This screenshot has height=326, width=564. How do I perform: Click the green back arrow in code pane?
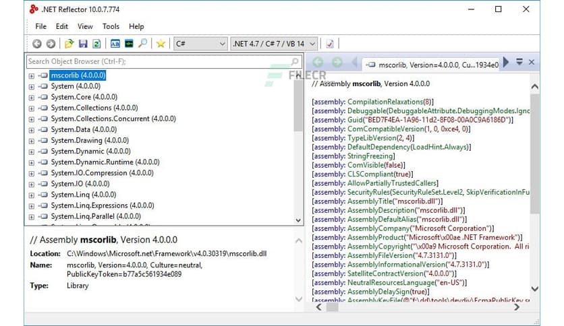pyautogui.click(x=318, y=62)
